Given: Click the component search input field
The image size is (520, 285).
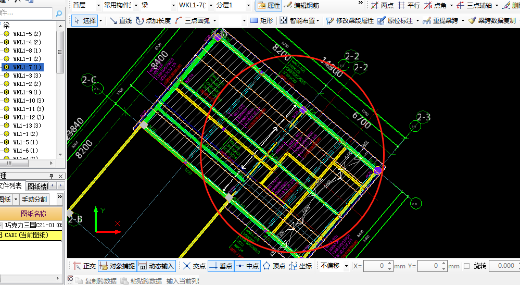Looking at the screenshot, I should [x=26, y=13].
